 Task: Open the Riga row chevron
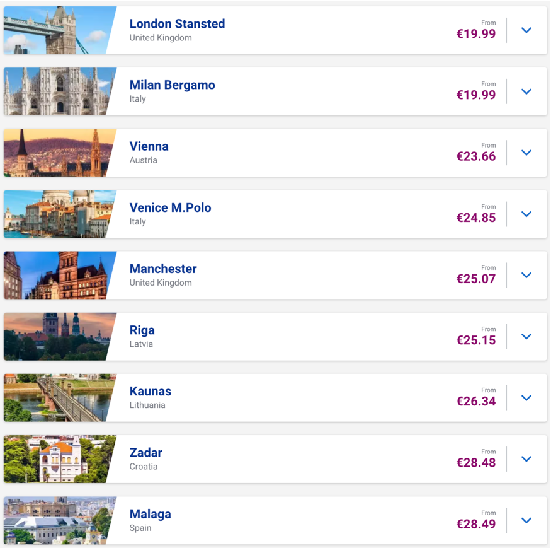coord(526,336)
